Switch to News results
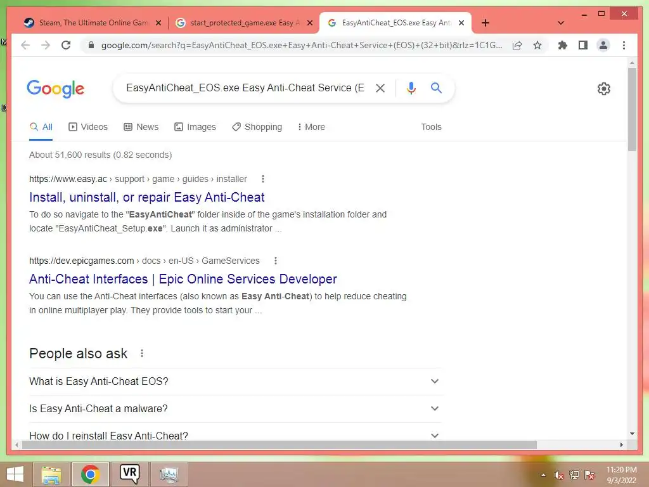This screenshot has height=487, width=649. click(x=141, y=127)
